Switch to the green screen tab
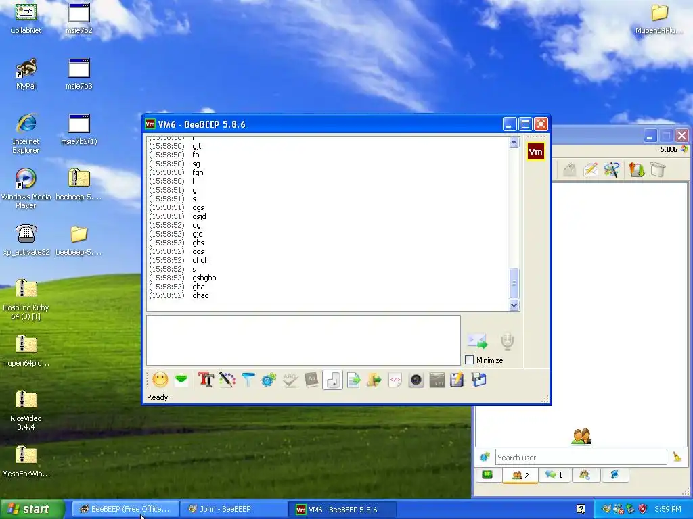 click(487, 475)
